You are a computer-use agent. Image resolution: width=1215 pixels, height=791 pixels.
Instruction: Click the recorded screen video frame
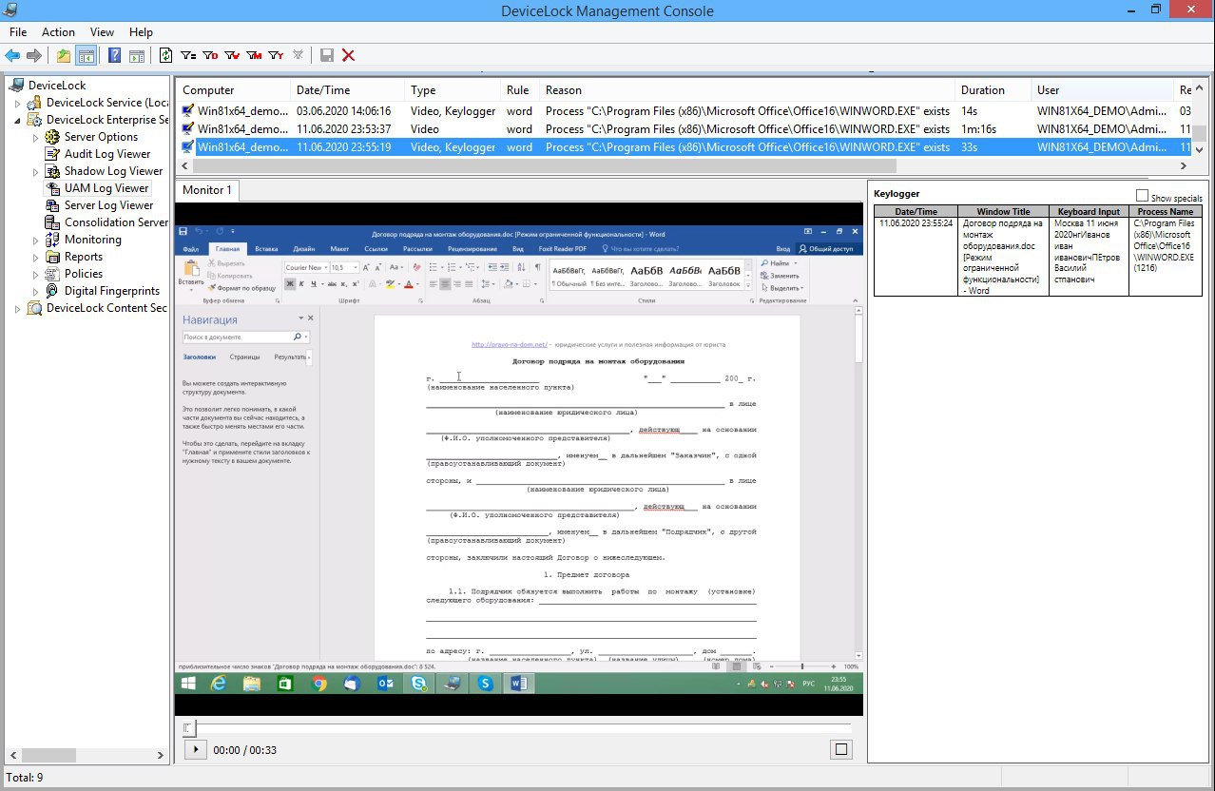[x=519, y=459]
